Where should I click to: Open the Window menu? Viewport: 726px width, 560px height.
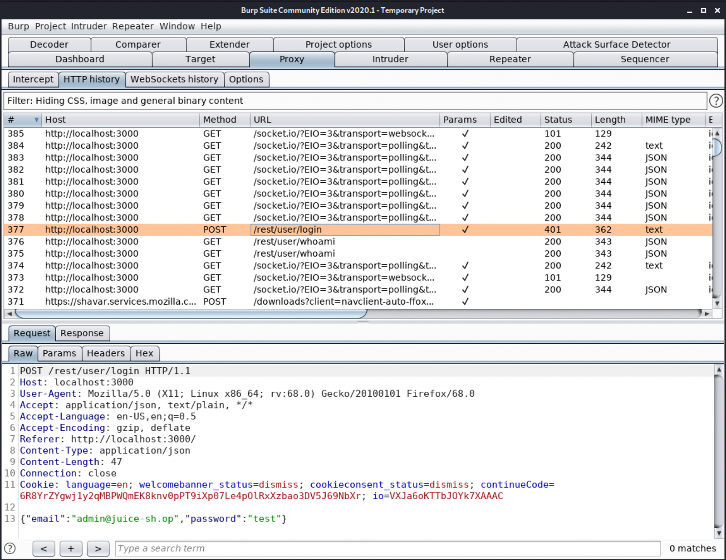[177, 26]
